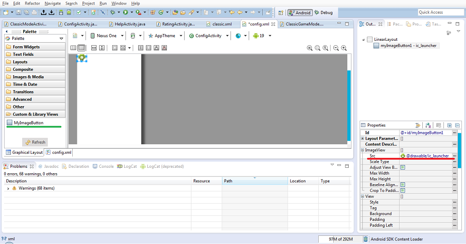Viewport: 466px width, 244px height.
Task: Set horizontal LinearLayout orientation icon
Action: coord(73,48)
